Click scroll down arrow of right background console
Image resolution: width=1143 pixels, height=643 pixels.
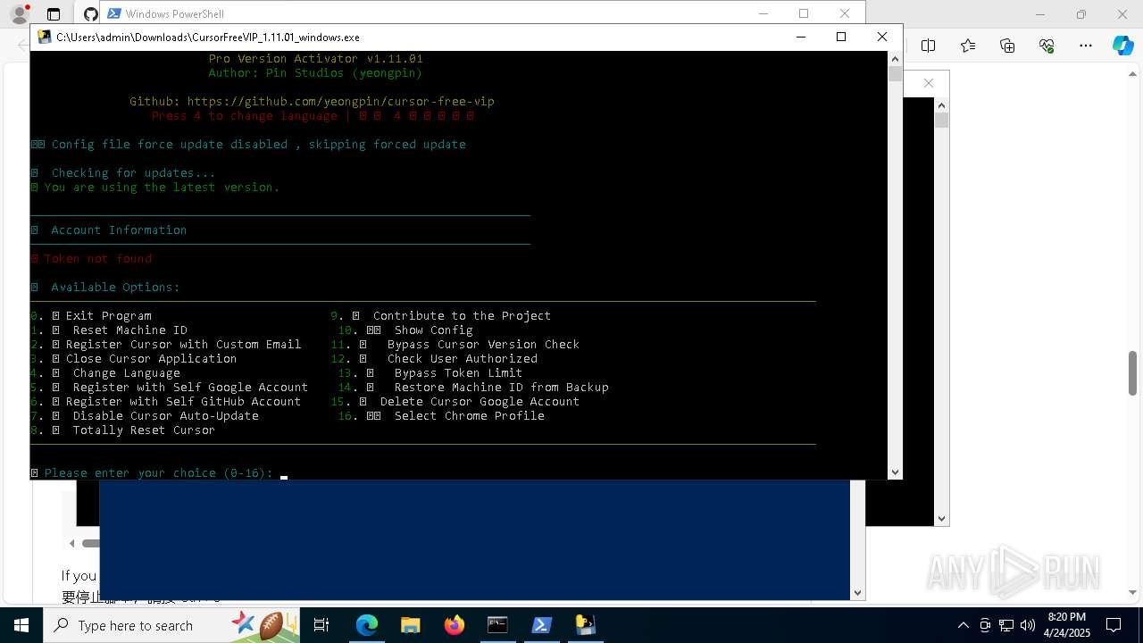tap(941, 518)
